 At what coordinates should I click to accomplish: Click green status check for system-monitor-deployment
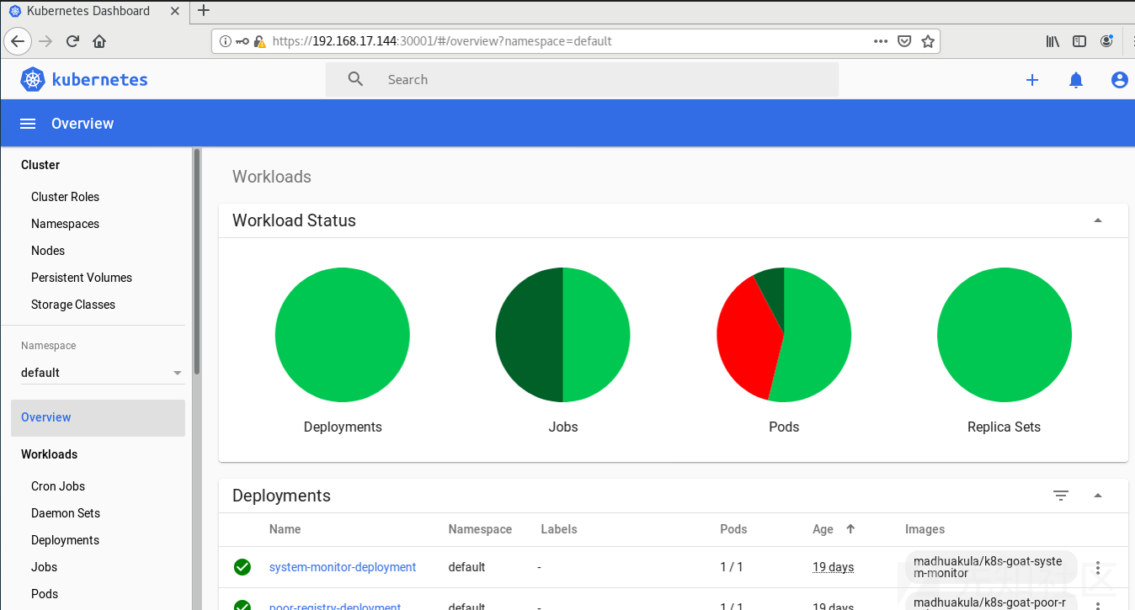pyautogui.click(x=242, y=567)
